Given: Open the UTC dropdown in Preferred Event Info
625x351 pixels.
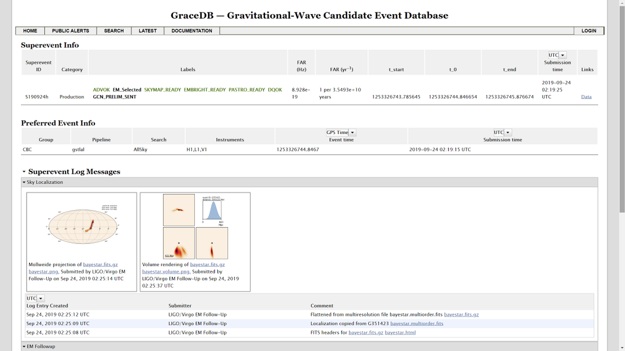Looking at the screenshot, I should (503, 133).
